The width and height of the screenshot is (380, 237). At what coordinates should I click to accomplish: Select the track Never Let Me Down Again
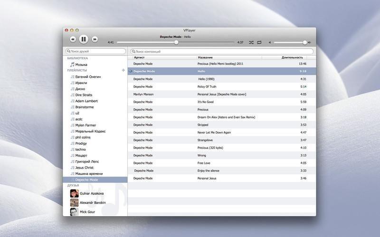(222, 133)
